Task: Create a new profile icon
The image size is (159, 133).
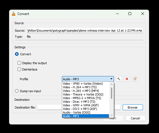Action: coord(135,79)
